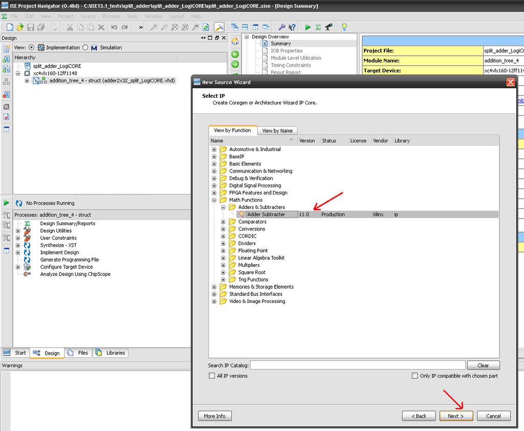524x431 pixels.
Task: Expand the Basic Elements folder
Action: coord(214,164)
